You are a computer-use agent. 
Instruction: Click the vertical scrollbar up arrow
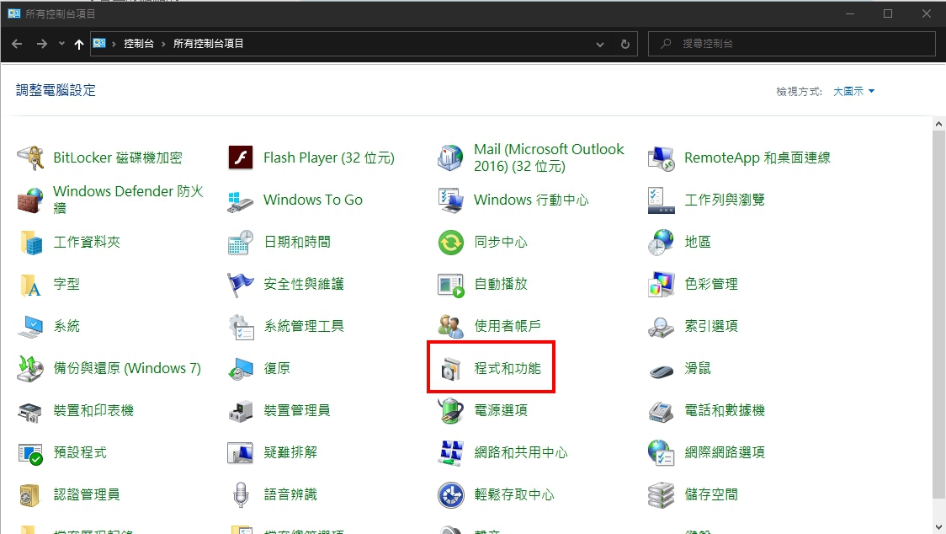point(938,124)
